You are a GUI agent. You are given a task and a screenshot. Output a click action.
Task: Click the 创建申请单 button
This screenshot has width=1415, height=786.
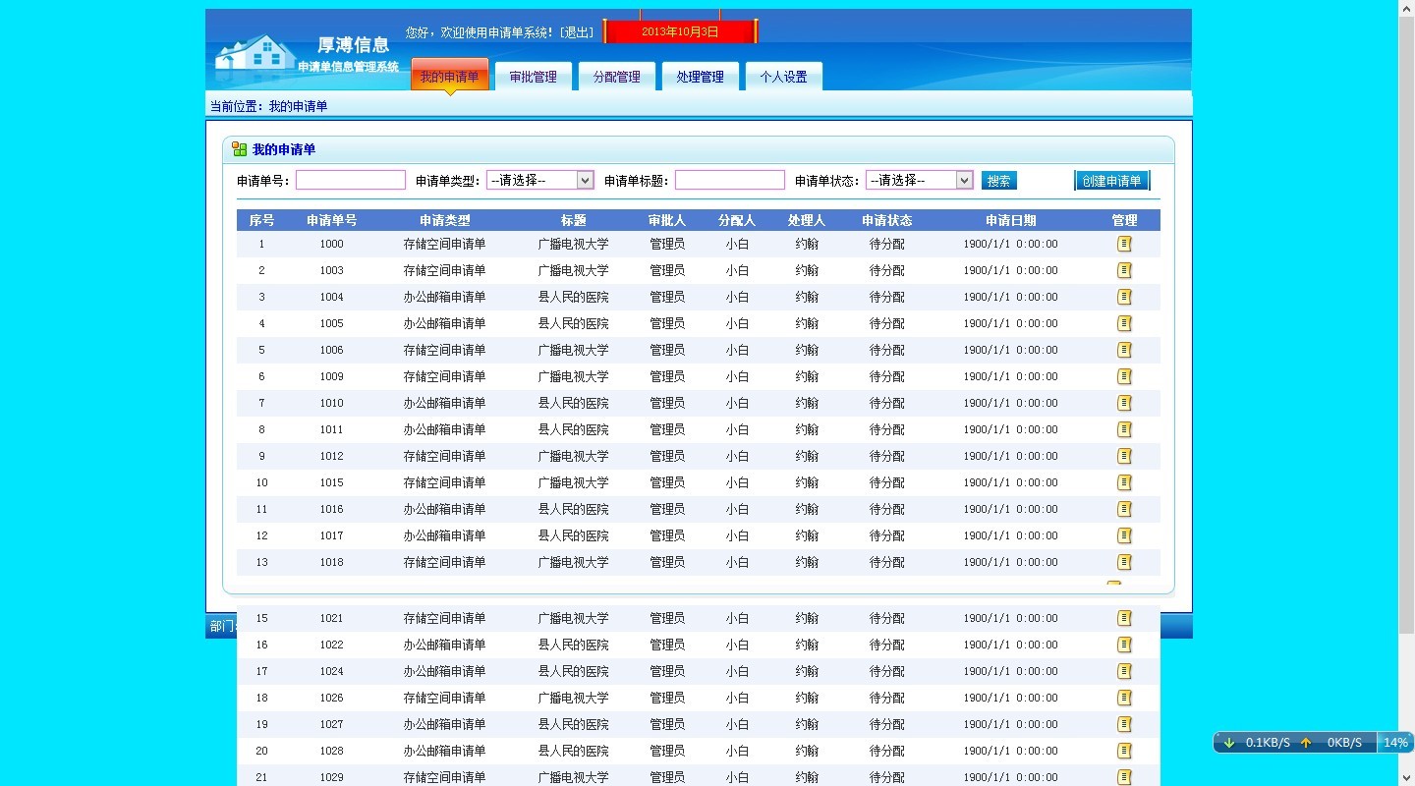pyautogui.click(x=1111, y=180)
